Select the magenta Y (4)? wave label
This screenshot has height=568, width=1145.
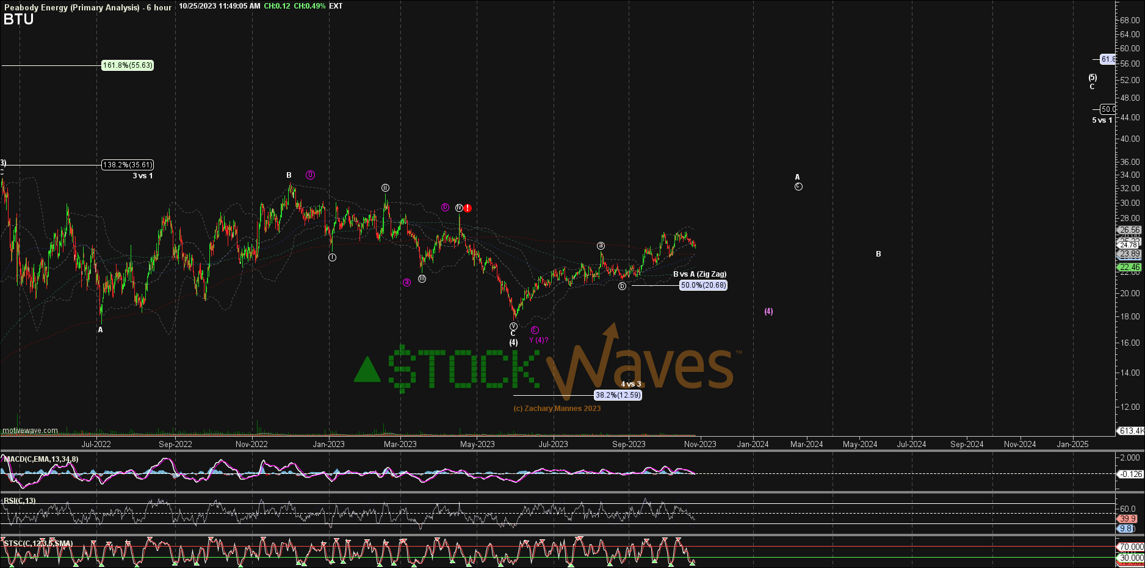(538, 340)
